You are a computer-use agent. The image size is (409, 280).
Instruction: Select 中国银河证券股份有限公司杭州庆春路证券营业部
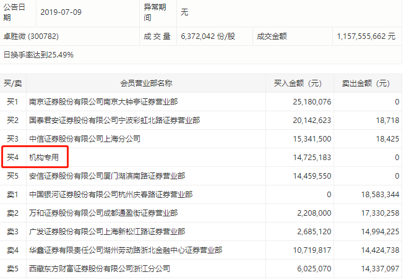click(111, 195)
